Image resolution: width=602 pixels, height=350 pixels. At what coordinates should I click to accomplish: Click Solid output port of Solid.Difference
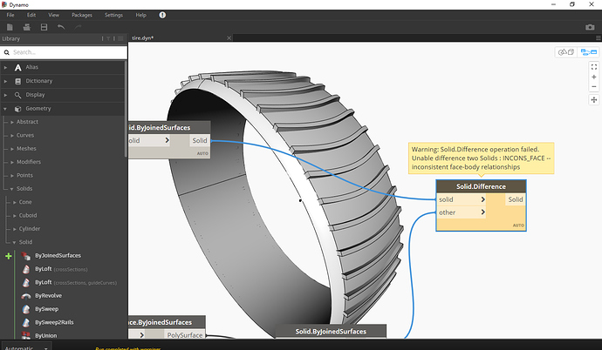(x=516, y=199)
